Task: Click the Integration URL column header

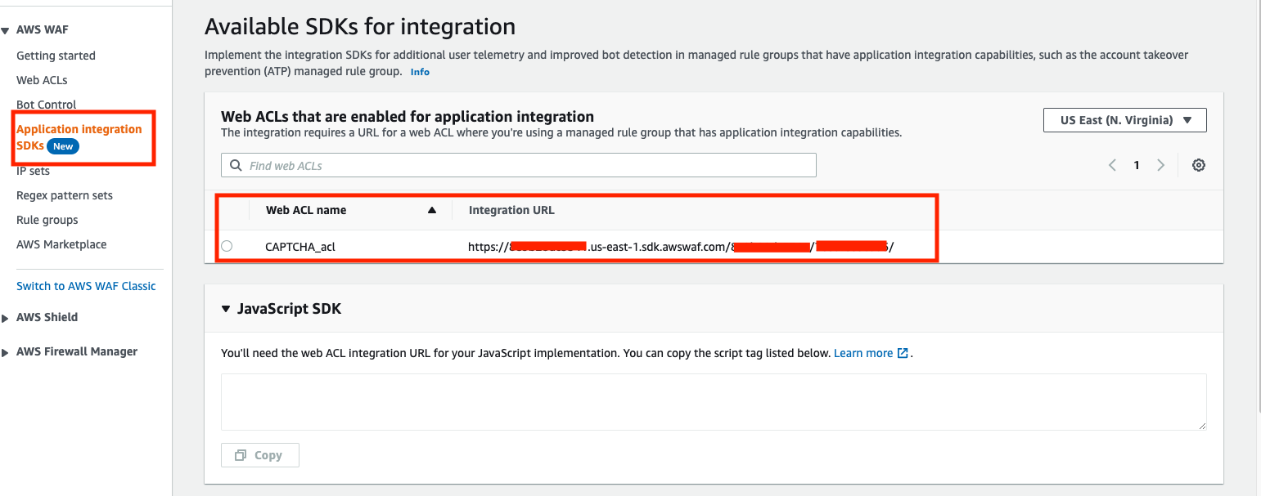Action: pyautogui.click(x=511, y=210)
